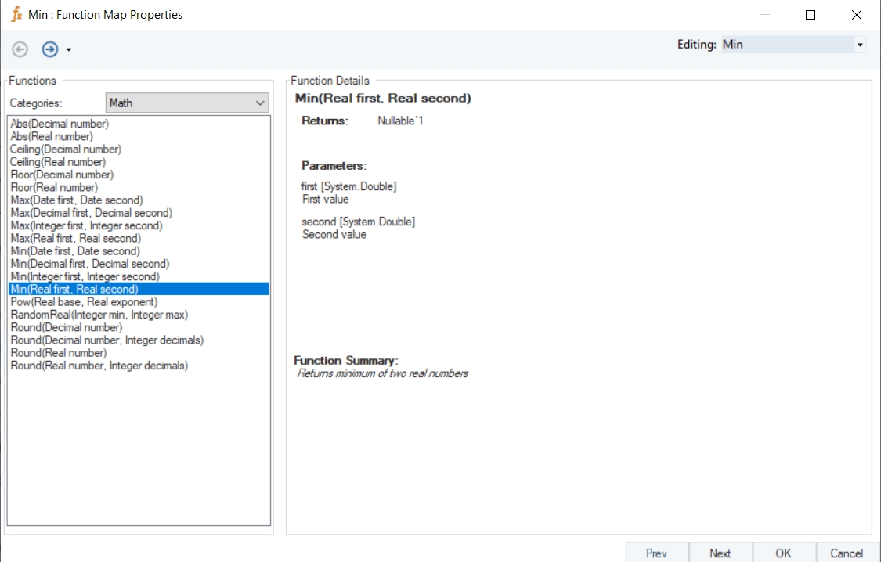Confirm with the OK button
881x562 pixels.
tap(784, 553)
